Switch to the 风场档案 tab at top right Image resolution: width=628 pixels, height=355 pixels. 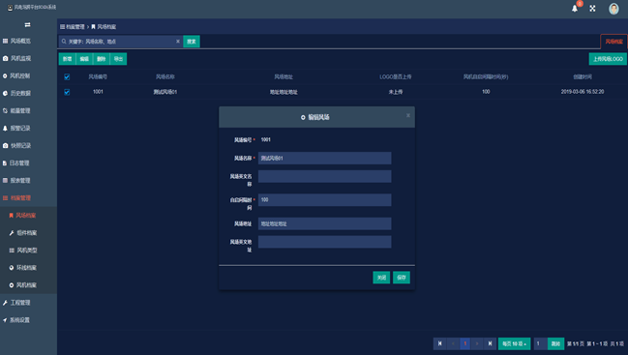coord(614,42)
